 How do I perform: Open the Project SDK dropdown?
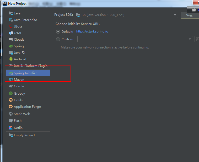(x=126, y=15)
